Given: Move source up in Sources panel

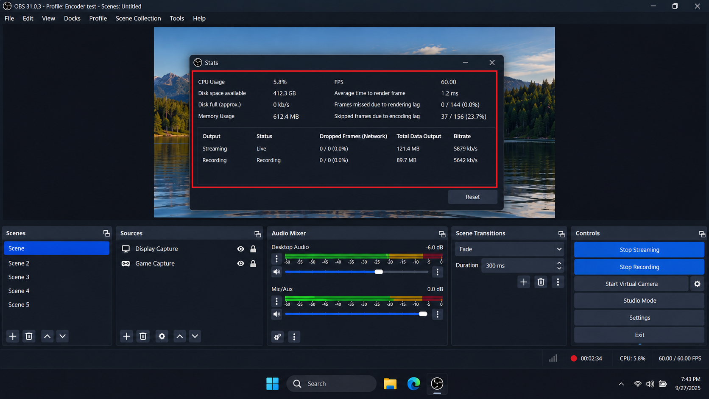Looking at the screenshot, I should [180, 336].
